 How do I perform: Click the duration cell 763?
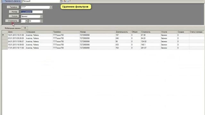[123, 48]
